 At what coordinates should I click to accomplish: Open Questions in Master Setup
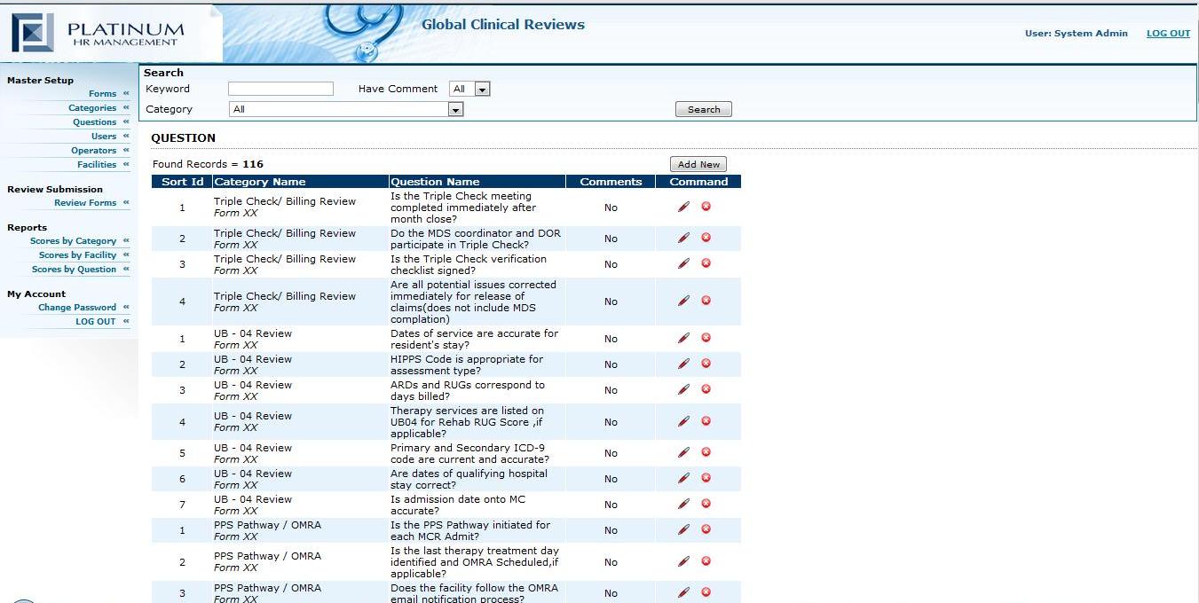pos(94,122)
